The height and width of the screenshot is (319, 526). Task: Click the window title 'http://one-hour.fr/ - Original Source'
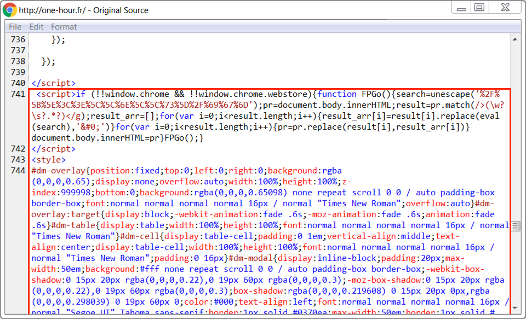pyautogui.click(x=83, y=10)
